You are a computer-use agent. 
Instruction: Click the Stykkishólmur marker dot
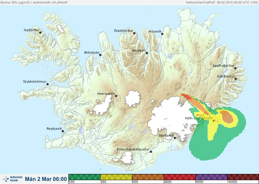48,84
